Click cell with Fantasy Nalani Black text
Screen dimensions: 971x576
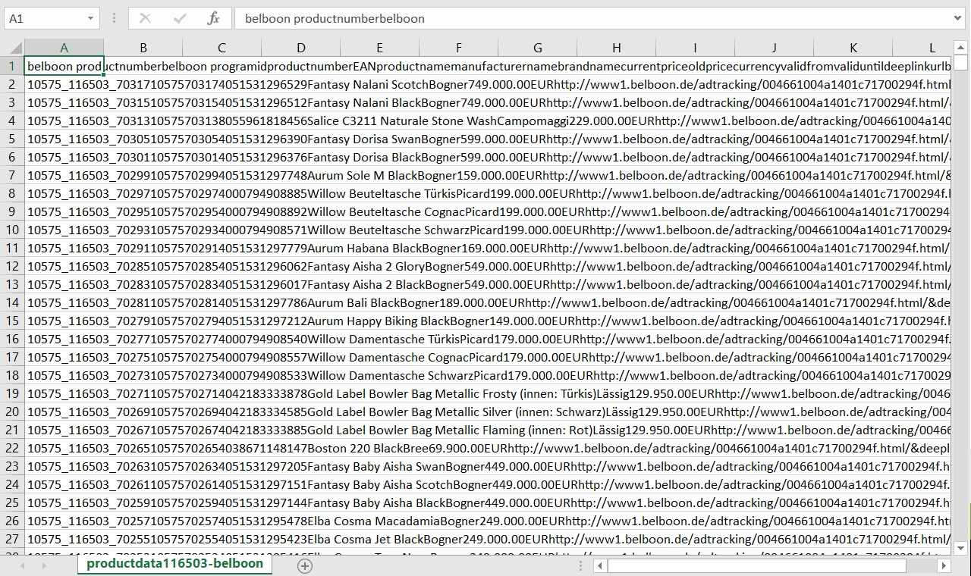64,102
